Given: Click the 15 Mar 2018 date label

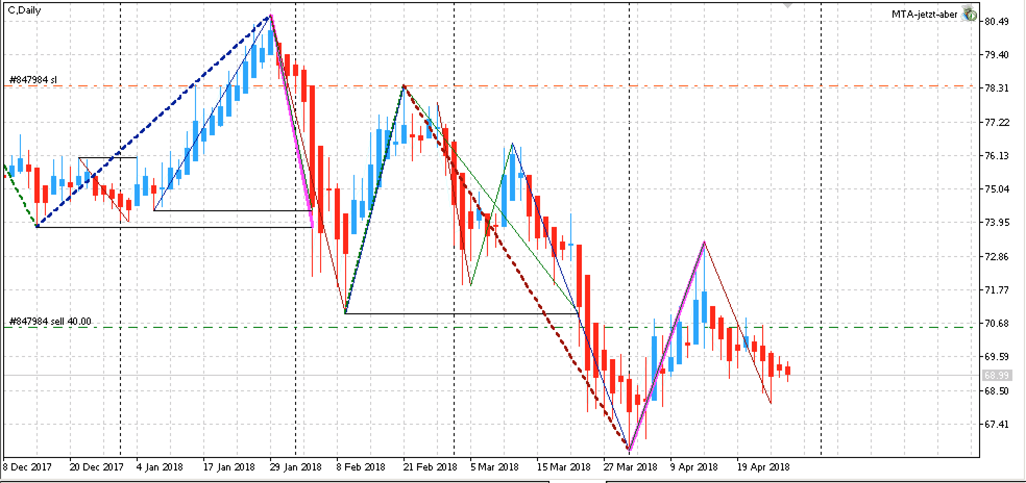Looking at the screenshot, I should [x=564, y=467].
